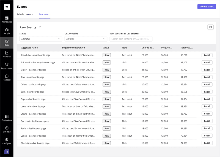This screenshot has width=220, height=157.
Task: Click the Suggested description column header
Action: [x=73, y=48]
